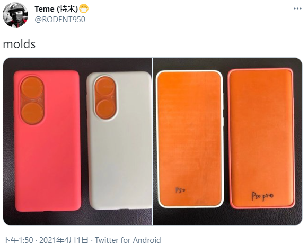Open the @RODENT950 handle link

click(x=60, y=20)
